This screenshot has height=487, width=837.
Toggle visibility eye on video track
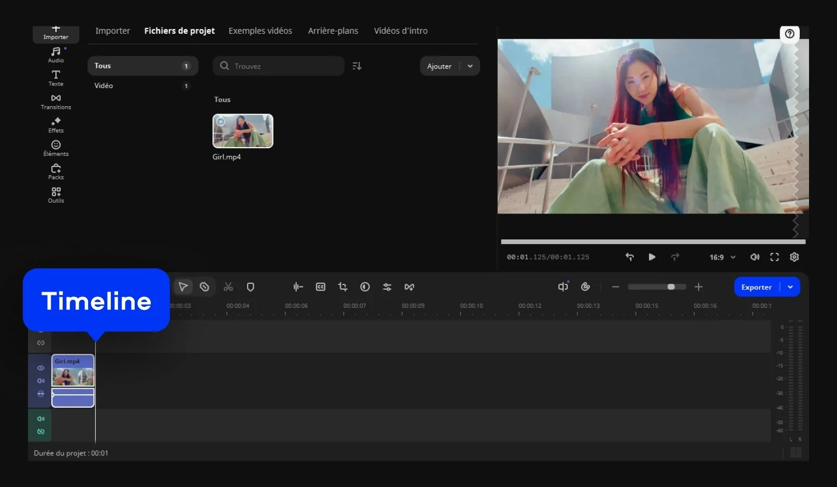tap(41, 368)
